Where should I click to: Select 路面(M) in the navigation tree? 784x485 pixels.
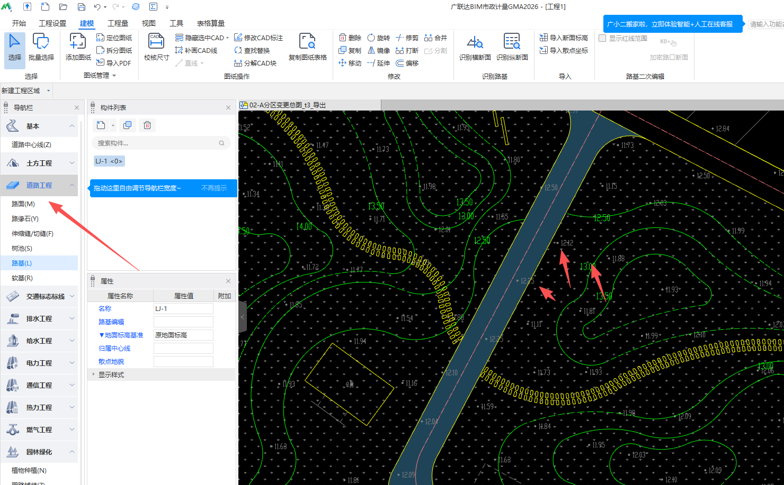pyautogui.click(x=23, y=204)
